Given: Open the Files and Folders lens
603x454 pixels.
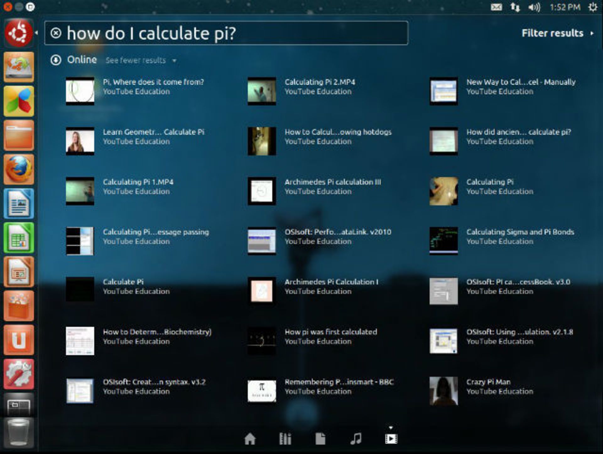Looking at the screenshot, I should click(320, 439).
